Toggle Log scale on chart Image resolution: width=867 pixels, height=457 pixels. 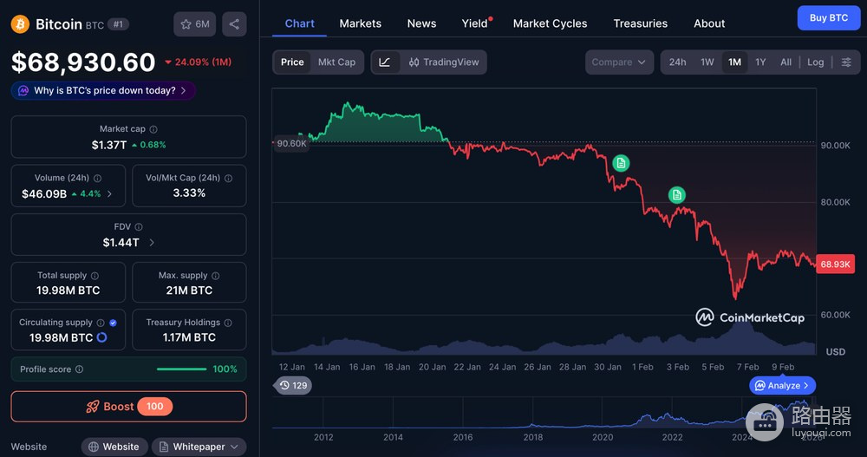(x=815, y=62)
